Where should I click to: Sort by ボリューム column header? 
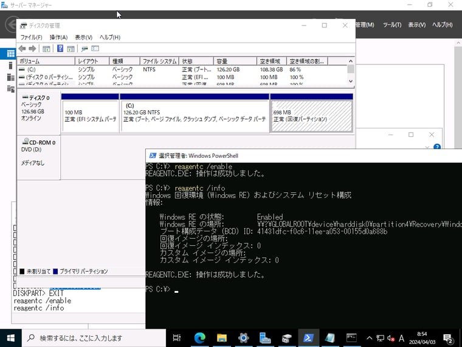pyautogui.click(x=46, y=61)
